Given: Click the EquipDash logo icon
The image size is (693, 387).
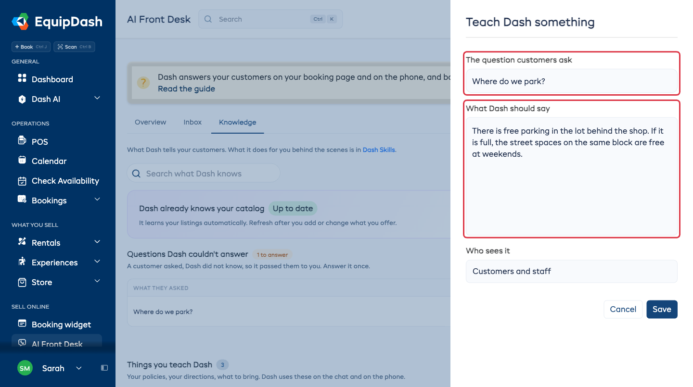Looking at the screenshot, I should point(20,22).
